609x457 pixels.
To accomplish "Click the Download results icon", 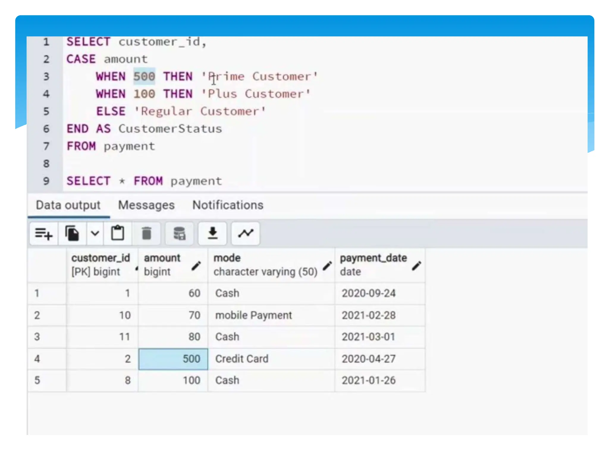I will (x=212, y=234).
